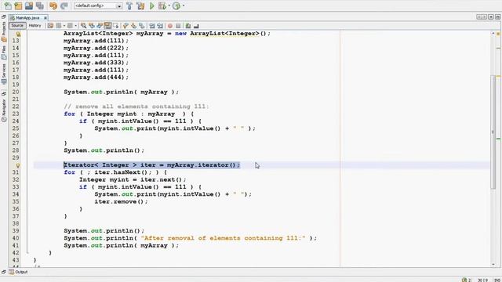Click green mark in error stripe
The height and width of the screenshot is (282, 502).
coord(499,139)
